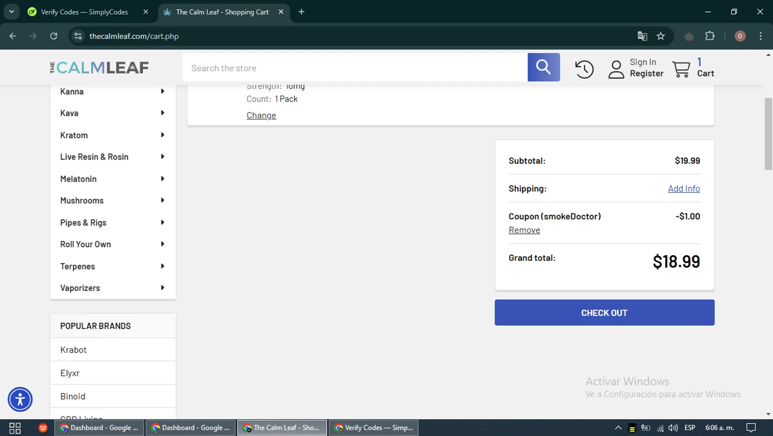This screenshot has width=773, height=436.
Task: Click the page vertical scrollbar thumb
Action: 768,134
